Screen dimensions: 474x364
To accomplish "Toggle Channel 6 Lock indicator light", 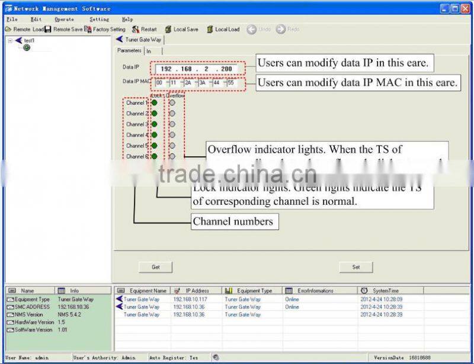I will (x=154, y=156).
